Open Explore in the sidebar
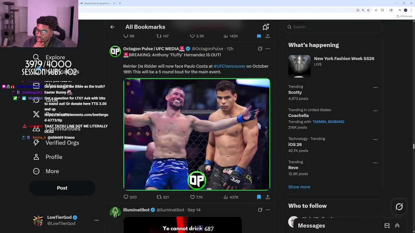This screenshot has width=415, height=233. pyautogui.click(x=49, y=57)
